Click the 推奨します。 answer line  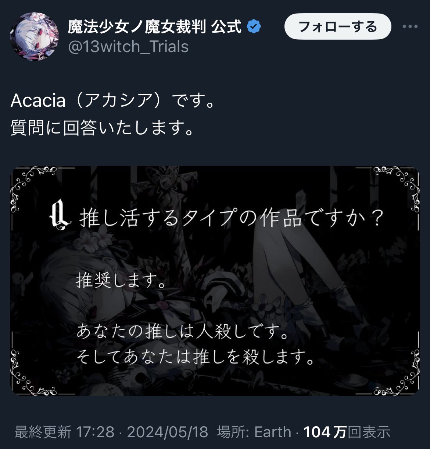click(121, 282)
